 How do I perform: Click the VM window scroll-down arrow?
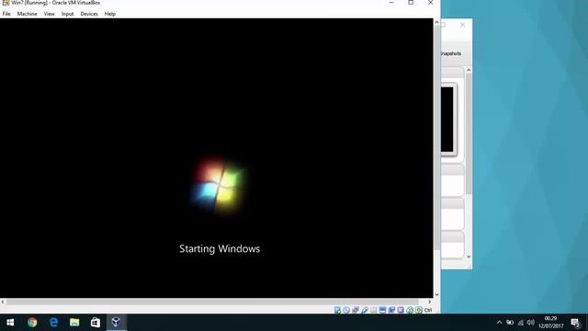[x=436, y=294]
